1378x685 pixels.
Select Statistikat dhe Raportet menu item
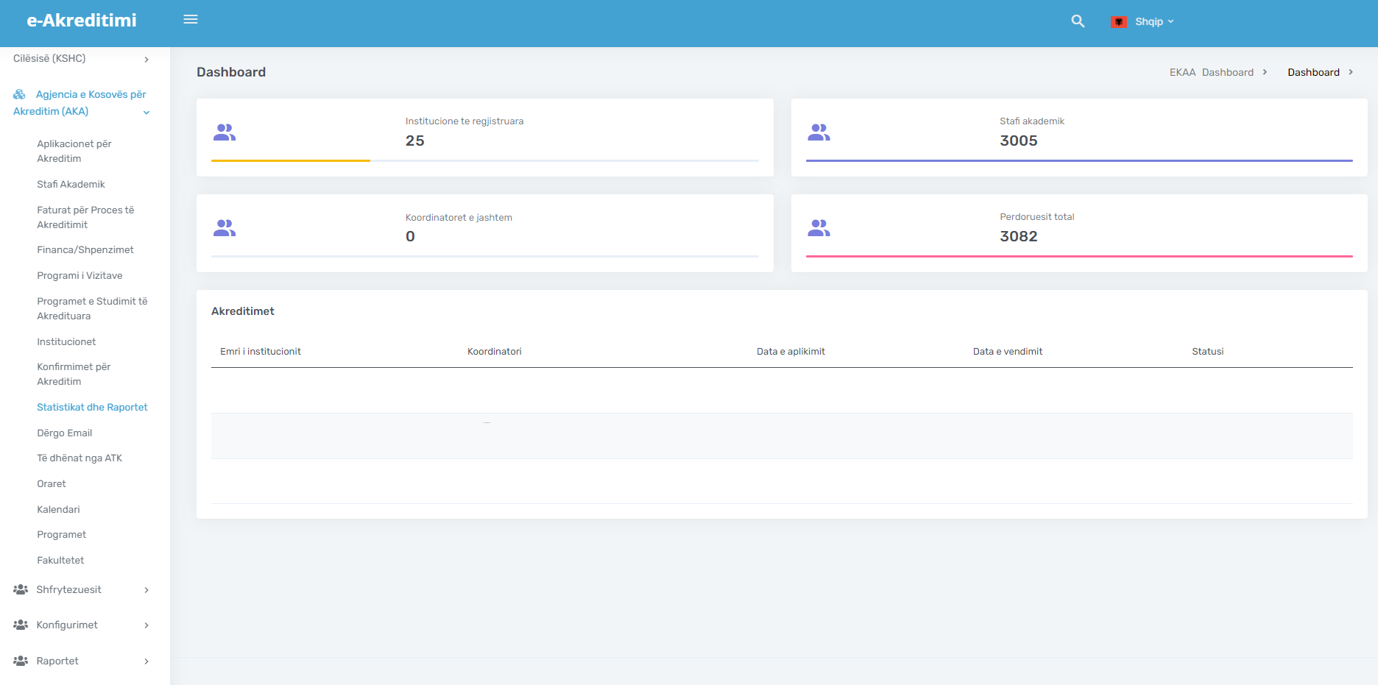[92, 408]
